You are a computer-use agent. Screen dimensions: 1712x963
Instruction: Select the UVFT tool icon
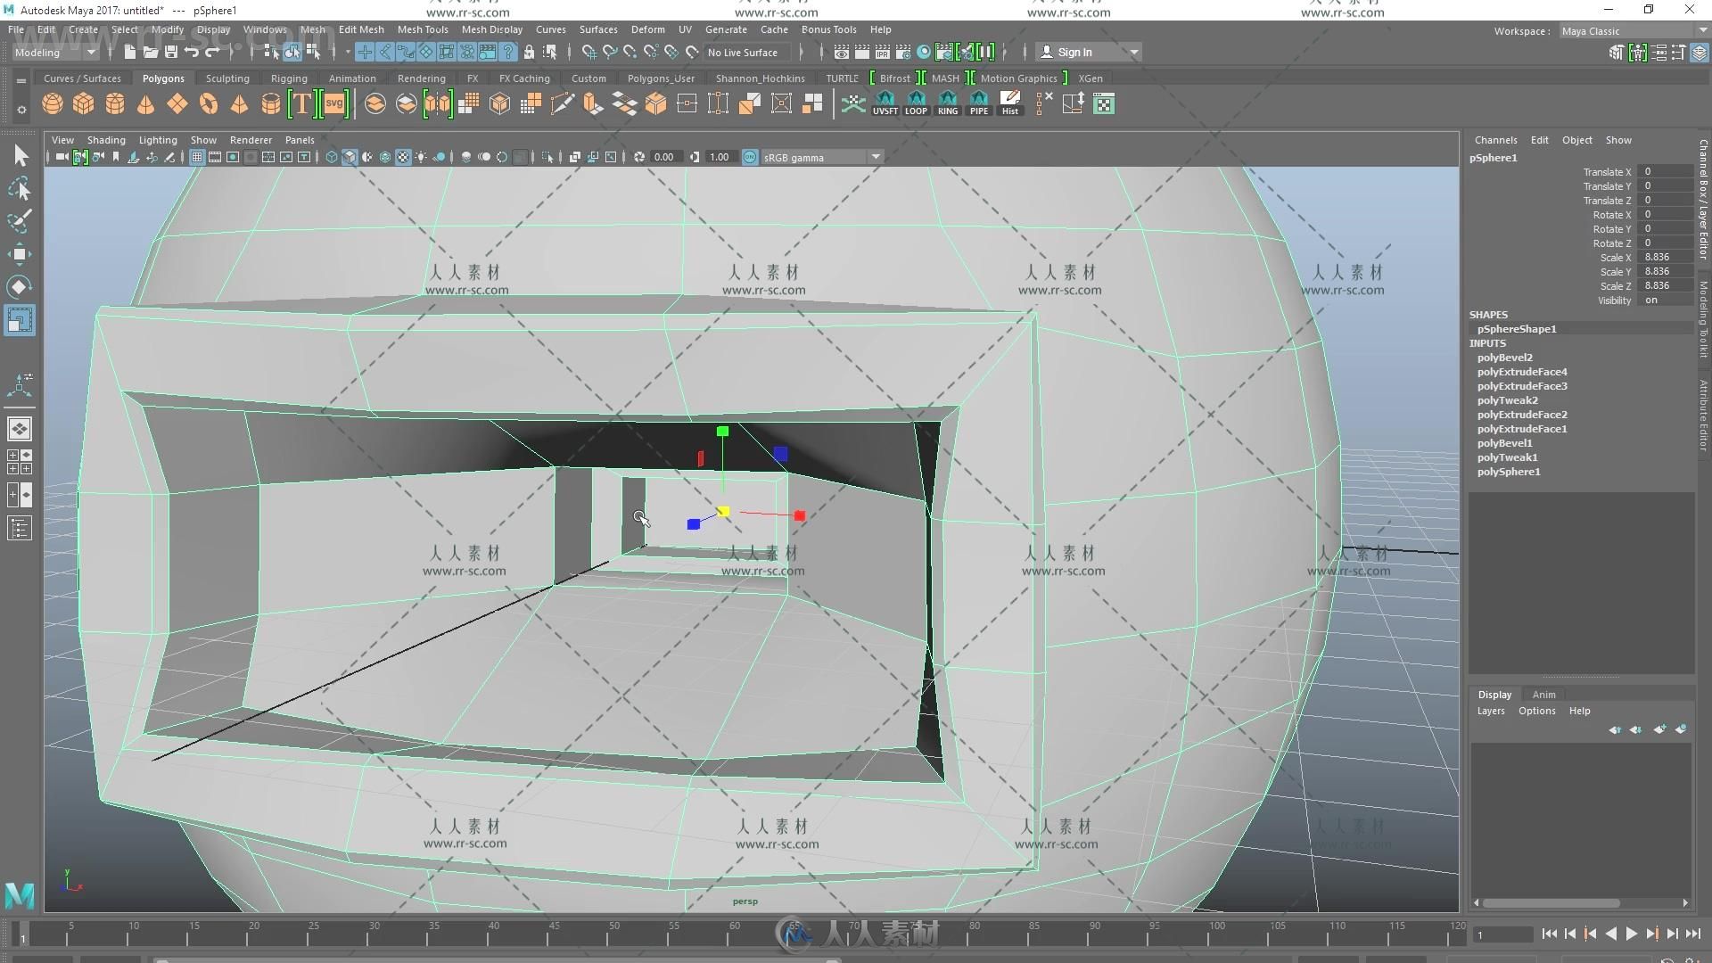[885, 103]
